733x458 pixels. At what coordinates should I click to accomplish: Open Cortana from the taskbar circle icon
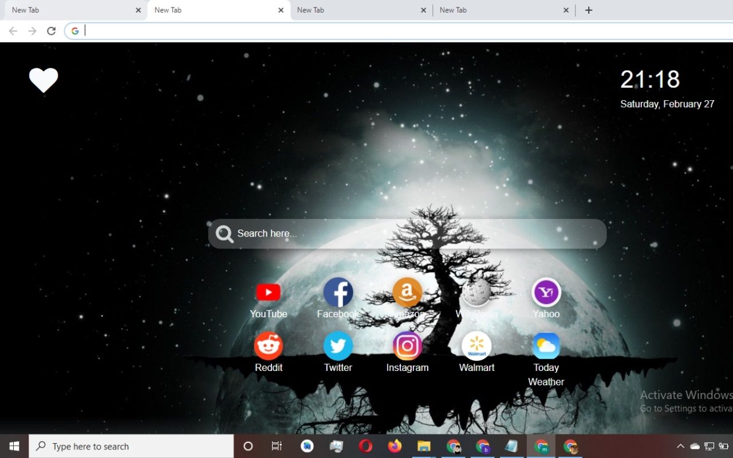(x=248, y=446)
